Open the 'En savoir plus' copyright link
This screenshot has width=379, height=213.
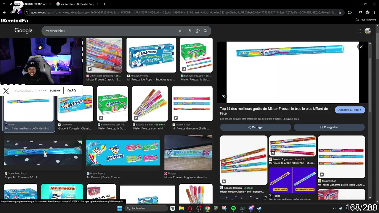point(290,119)
